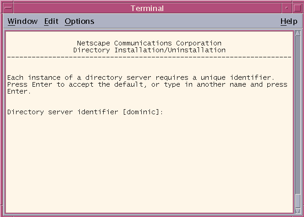Click the 'Directory server identifier [dominic]:' prompt line
The width and height of the screenshot is (304, 217).
pyautogui.click(x=85, y=112)
